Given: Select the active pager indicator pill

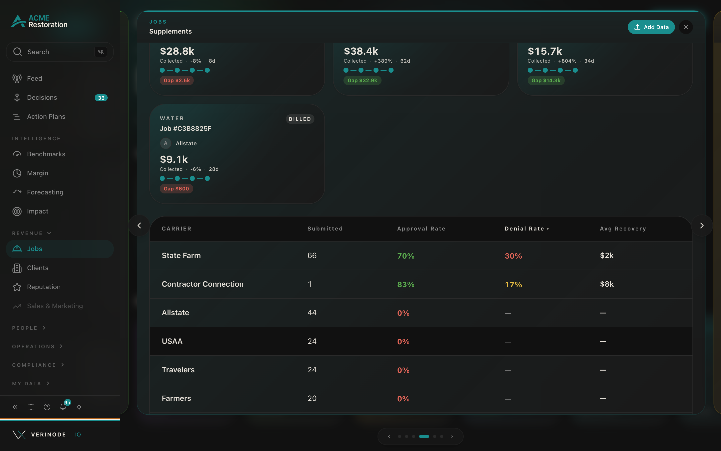Looking at the screenshot, I should click(x=424, y=436).
